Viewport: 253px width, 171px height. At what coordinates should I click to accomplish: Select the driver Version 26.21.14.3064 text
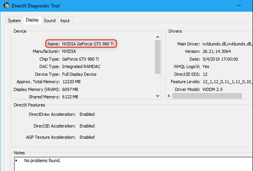pyautogui.click(x=218, y=52)
